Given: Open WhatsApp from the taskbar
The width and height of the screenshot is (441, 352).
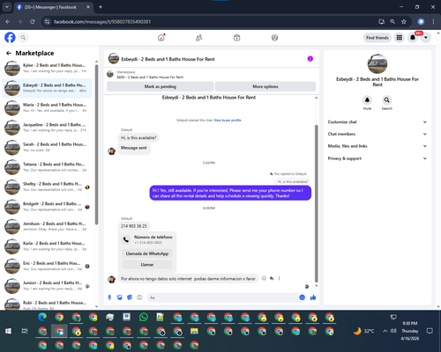Looking at the screenshot, I should 144,317.
